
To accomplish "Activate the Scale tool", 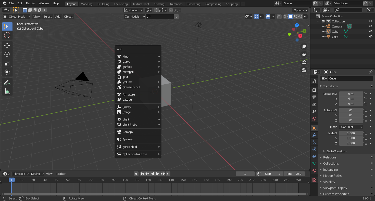I will pyautogui.click(x=7, y=63).
